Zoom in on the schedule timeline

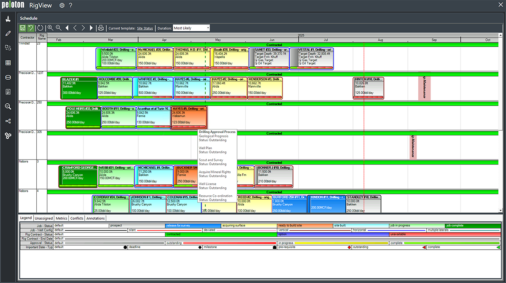tap(50, 28)
